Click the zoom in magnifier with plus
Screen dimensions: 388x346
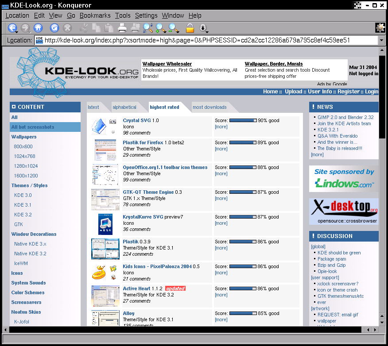(160, 28)
